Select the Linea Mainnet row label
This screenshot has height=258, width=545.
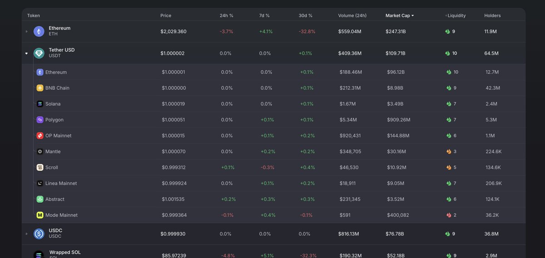click(x=61, y=183)
